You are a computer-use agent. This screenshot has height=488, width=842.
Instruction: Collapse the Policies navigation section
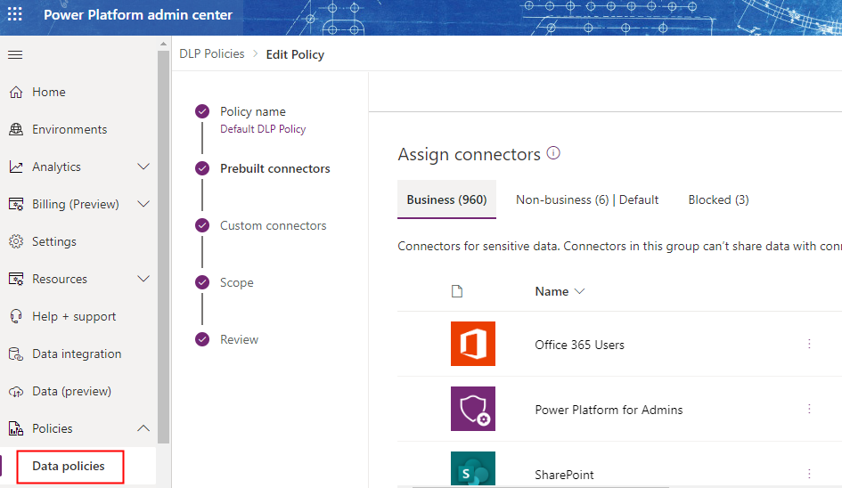coord(143,428)
